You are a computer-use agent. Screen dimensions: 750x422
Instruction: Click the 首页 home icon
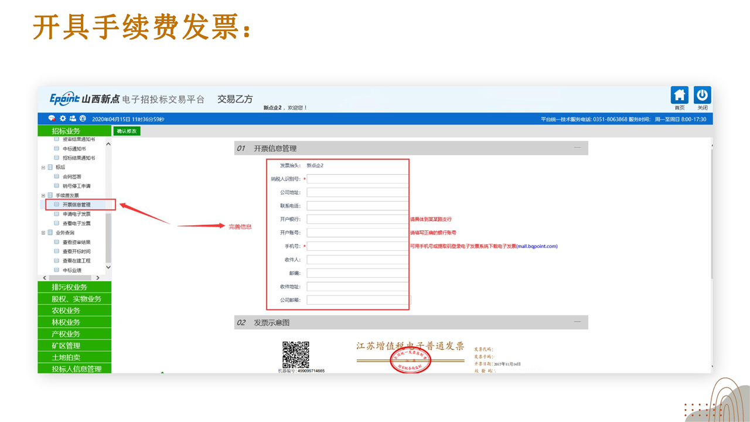click(679, 96)
